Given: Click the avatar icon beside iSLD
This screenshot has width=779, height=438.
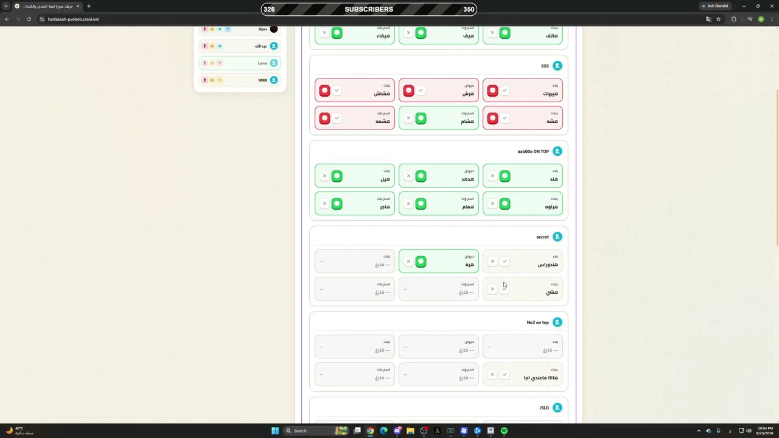Looking at the screenshot, I should [x=557, y=408].
